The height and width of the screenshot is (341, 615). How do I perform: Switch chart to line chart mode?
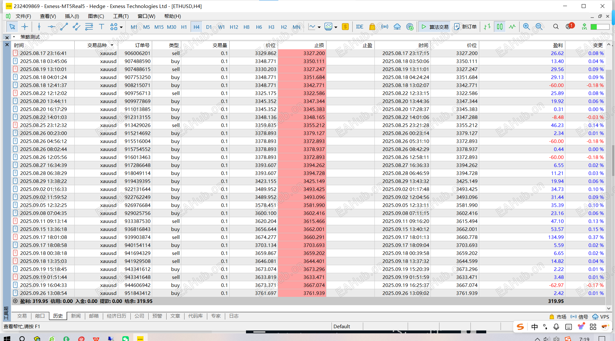[512, 27]
